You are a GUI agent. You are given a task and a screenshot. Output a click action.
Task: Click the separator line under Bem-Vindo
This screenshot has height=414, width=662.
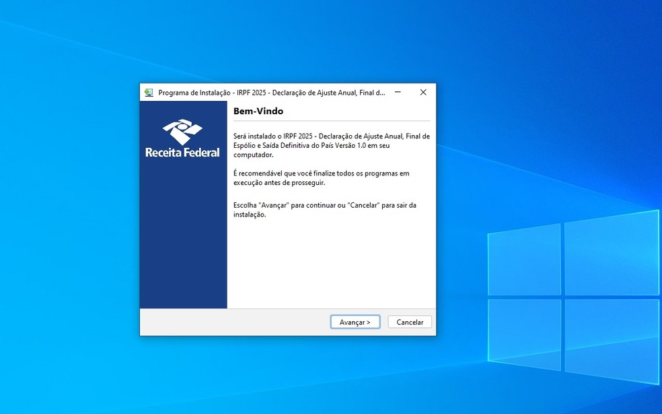point(331,121)
